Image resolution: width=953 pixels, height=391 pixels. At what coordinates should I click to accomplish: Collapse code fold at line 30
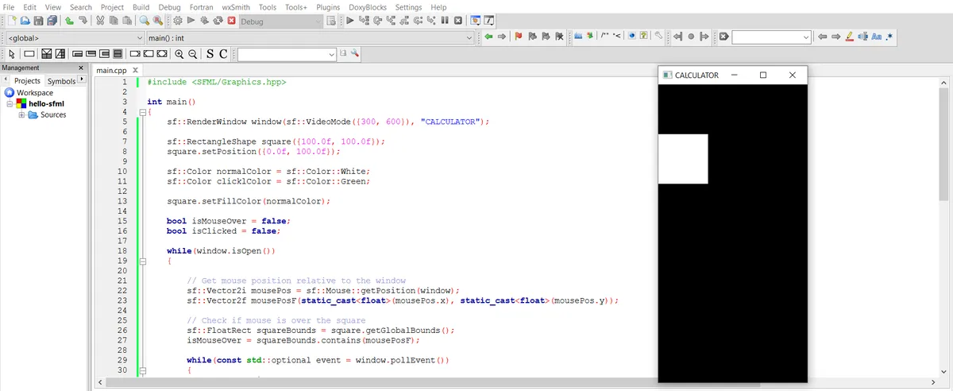pos(143,370)
